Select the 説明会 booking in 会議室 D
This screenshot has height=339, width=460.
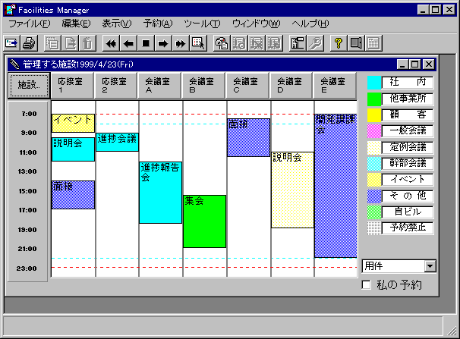pos(292,190)
